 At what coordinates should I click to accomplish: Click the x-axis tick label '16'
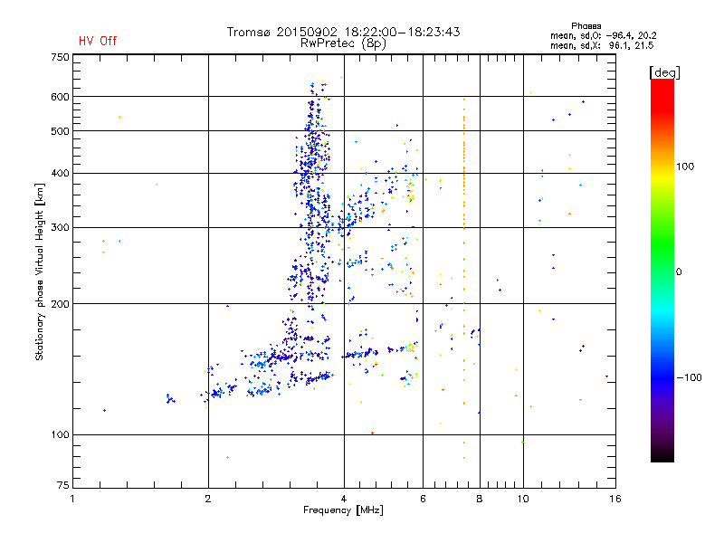[615, 499]
